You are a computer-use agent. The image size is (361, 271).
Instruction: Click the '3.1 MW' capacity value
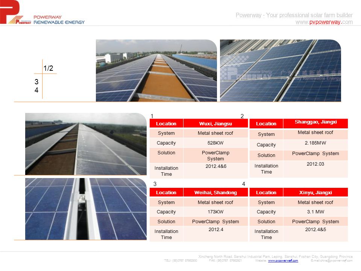[315, 212]
